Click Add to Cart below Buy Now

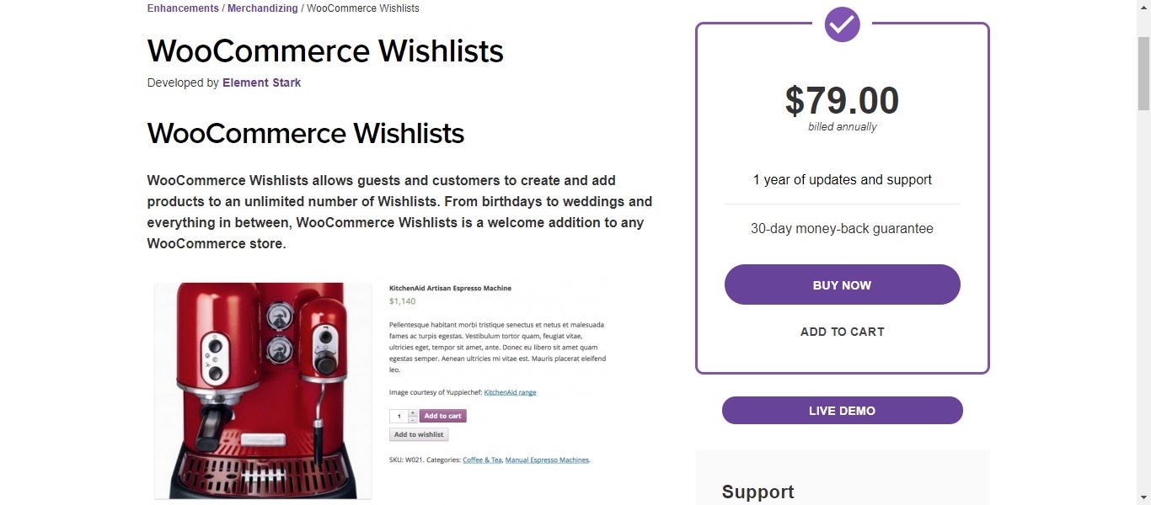[x=842, y=332]
